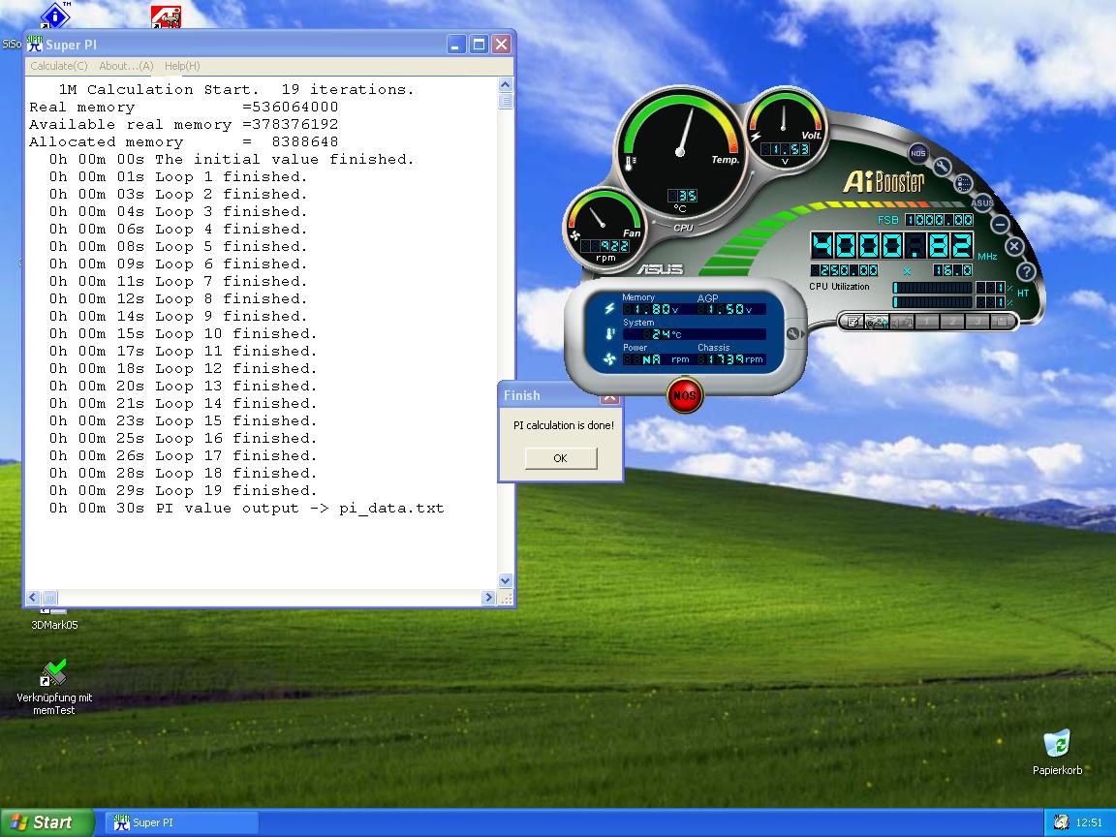Click the AI Booster minimize minus icon
The height and width of the screenshot is (837, 1116).
[x=1001, y=224]
